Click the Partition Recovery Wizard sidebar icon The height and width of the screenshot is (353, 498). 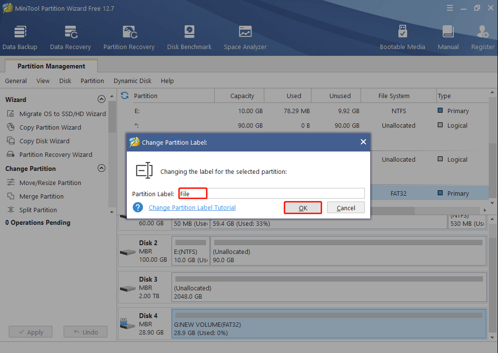11,154
